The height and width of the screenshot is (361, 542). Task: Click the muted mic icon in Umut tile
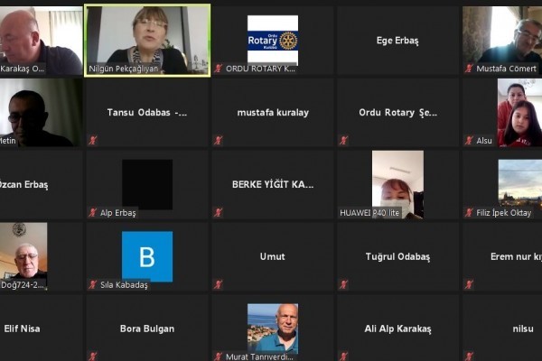[218, 284]
